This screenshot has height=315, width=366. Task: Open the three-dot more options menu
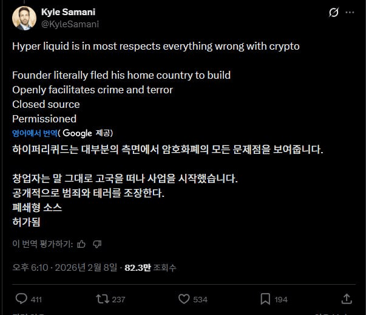coord(350,13)
